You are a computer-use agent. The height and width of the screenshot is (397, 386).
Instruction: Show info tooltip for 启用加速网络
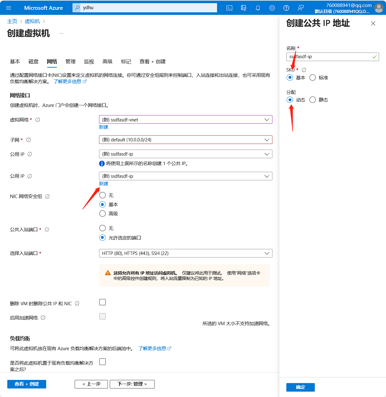43,318
